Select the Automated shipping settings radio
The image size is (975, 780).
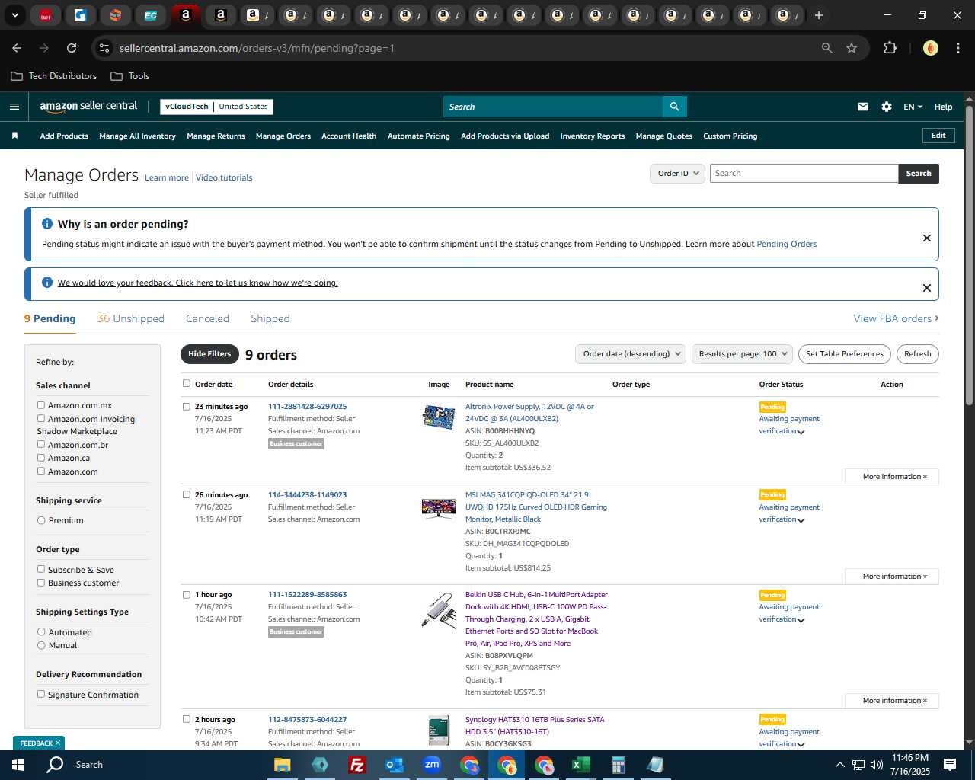point(41,631)
